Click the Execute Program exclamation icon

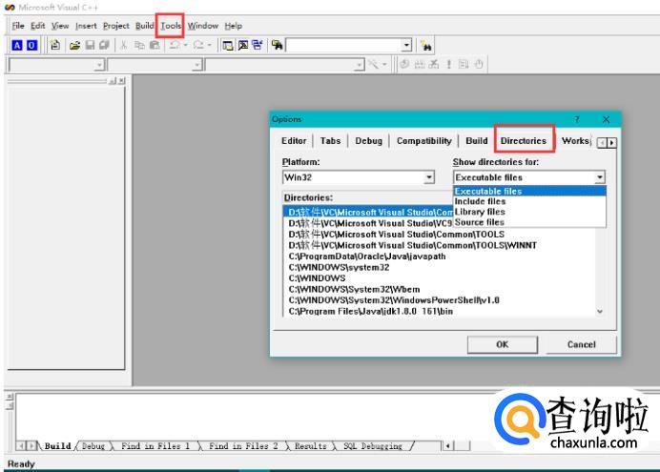(x=449, y=65)
